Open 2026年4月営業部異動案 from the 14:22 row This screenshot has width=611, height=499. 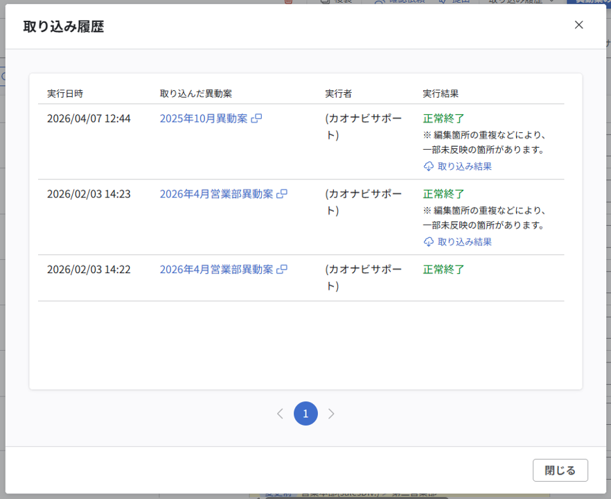[x=216, y=270]
